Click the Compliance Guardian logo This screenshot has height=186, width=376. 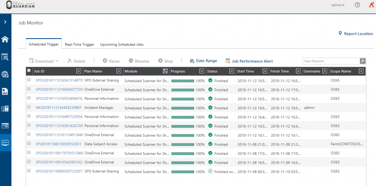[21, 5]
